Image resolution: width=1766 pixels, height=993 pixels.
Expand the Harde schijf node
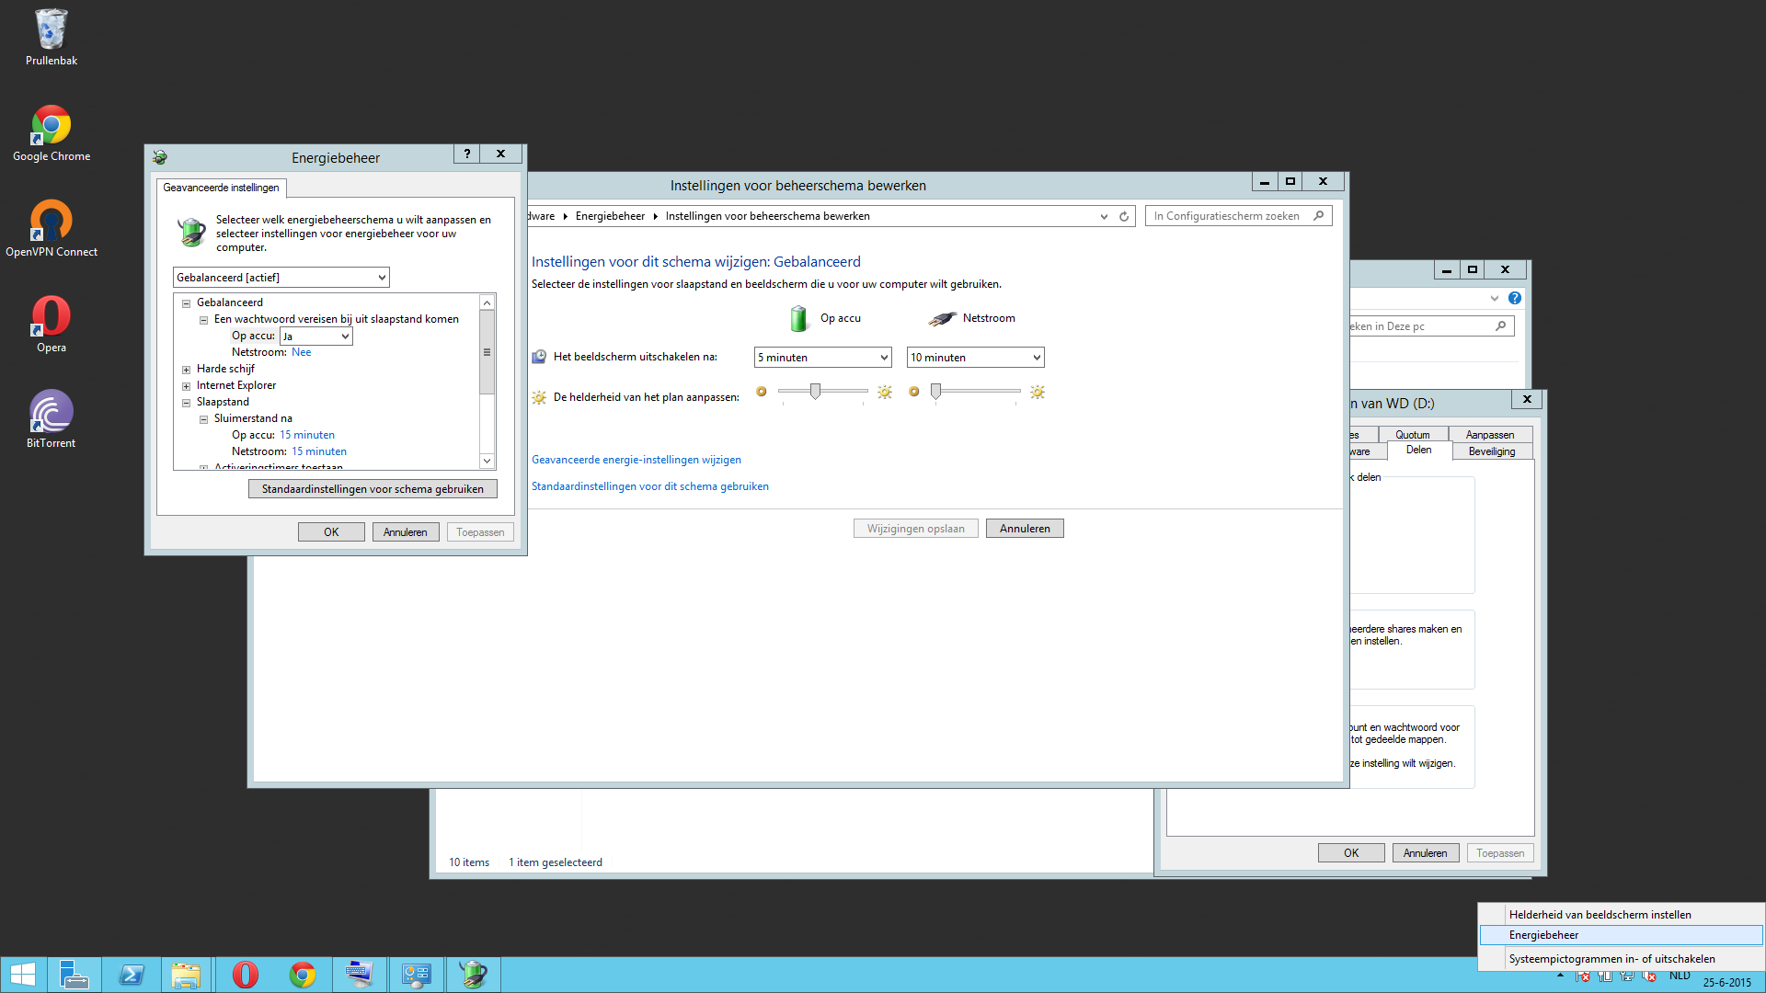[186, 370]
